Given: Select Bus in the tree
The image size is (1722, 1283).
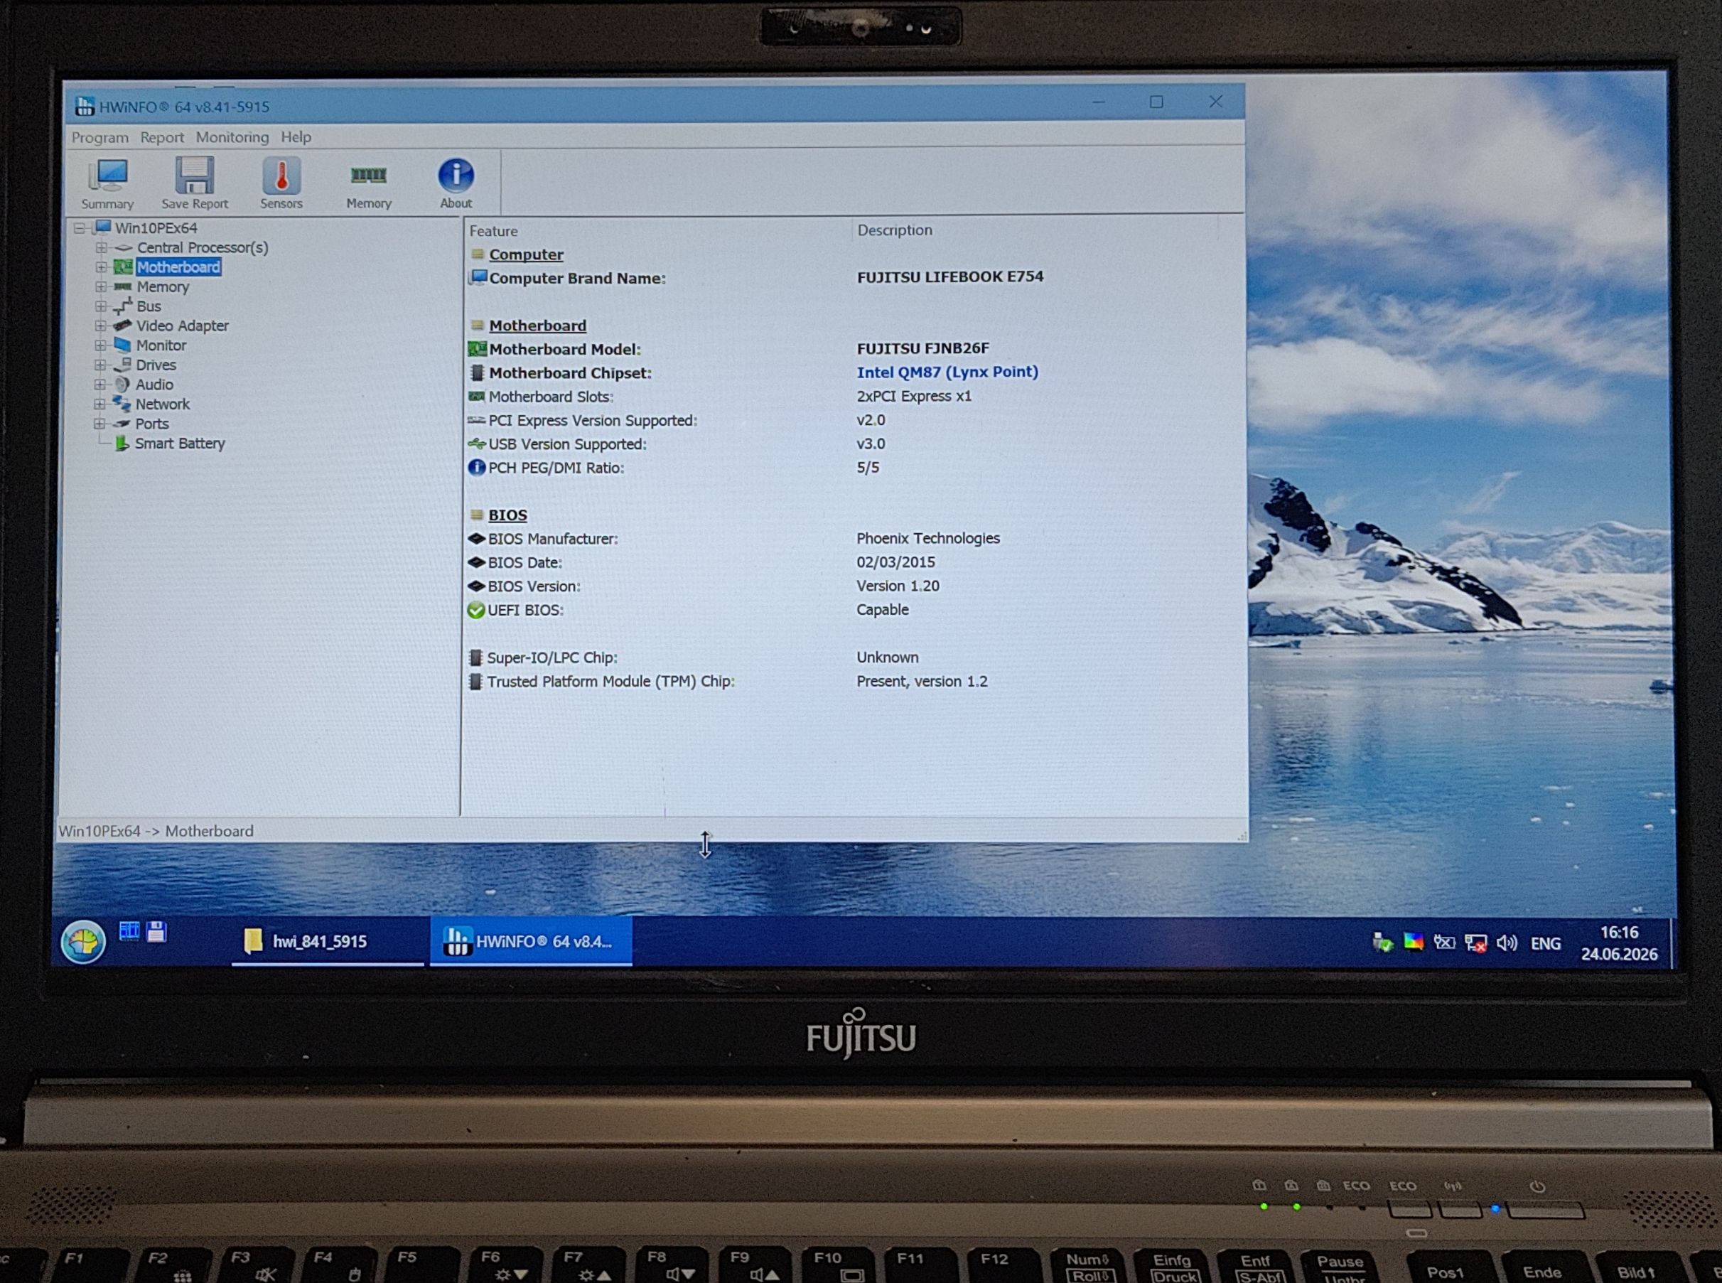Looking at the screenshot, I should coord(149,306).
